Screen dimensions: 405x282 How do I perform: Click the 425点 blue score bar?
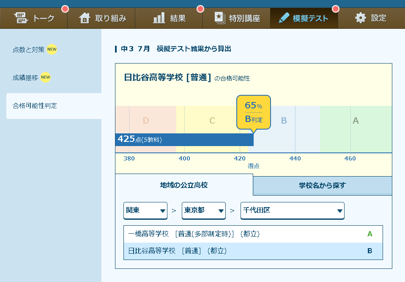[184, 140]
